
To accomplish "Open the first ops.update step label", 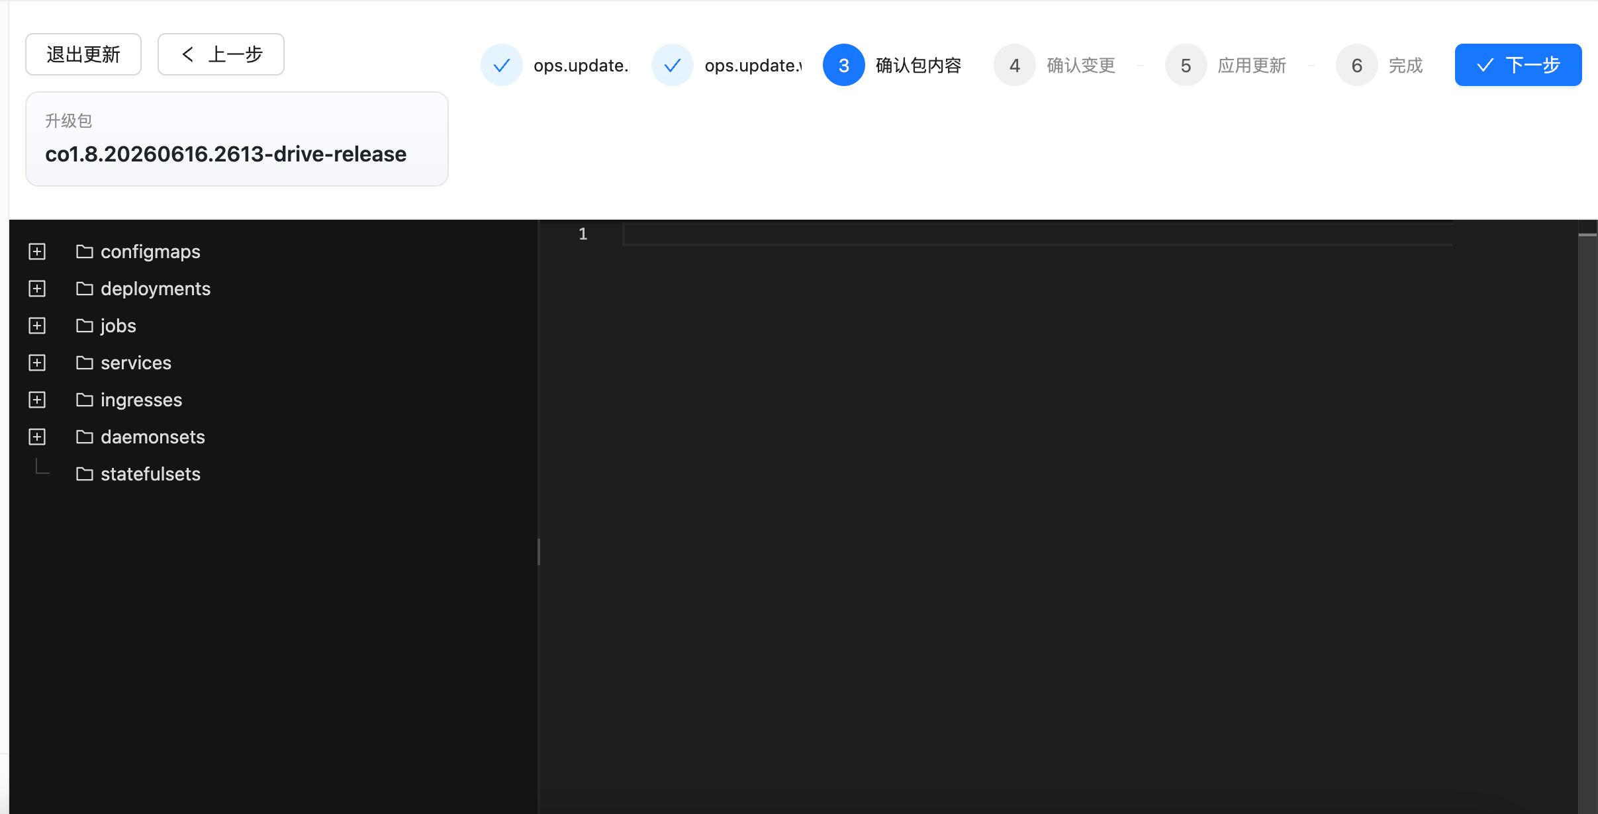I will [581, 66].
